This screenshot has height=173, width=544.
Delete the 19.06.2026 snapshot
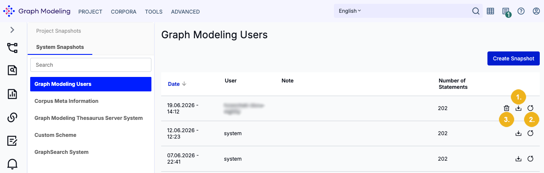coord(506,108)
